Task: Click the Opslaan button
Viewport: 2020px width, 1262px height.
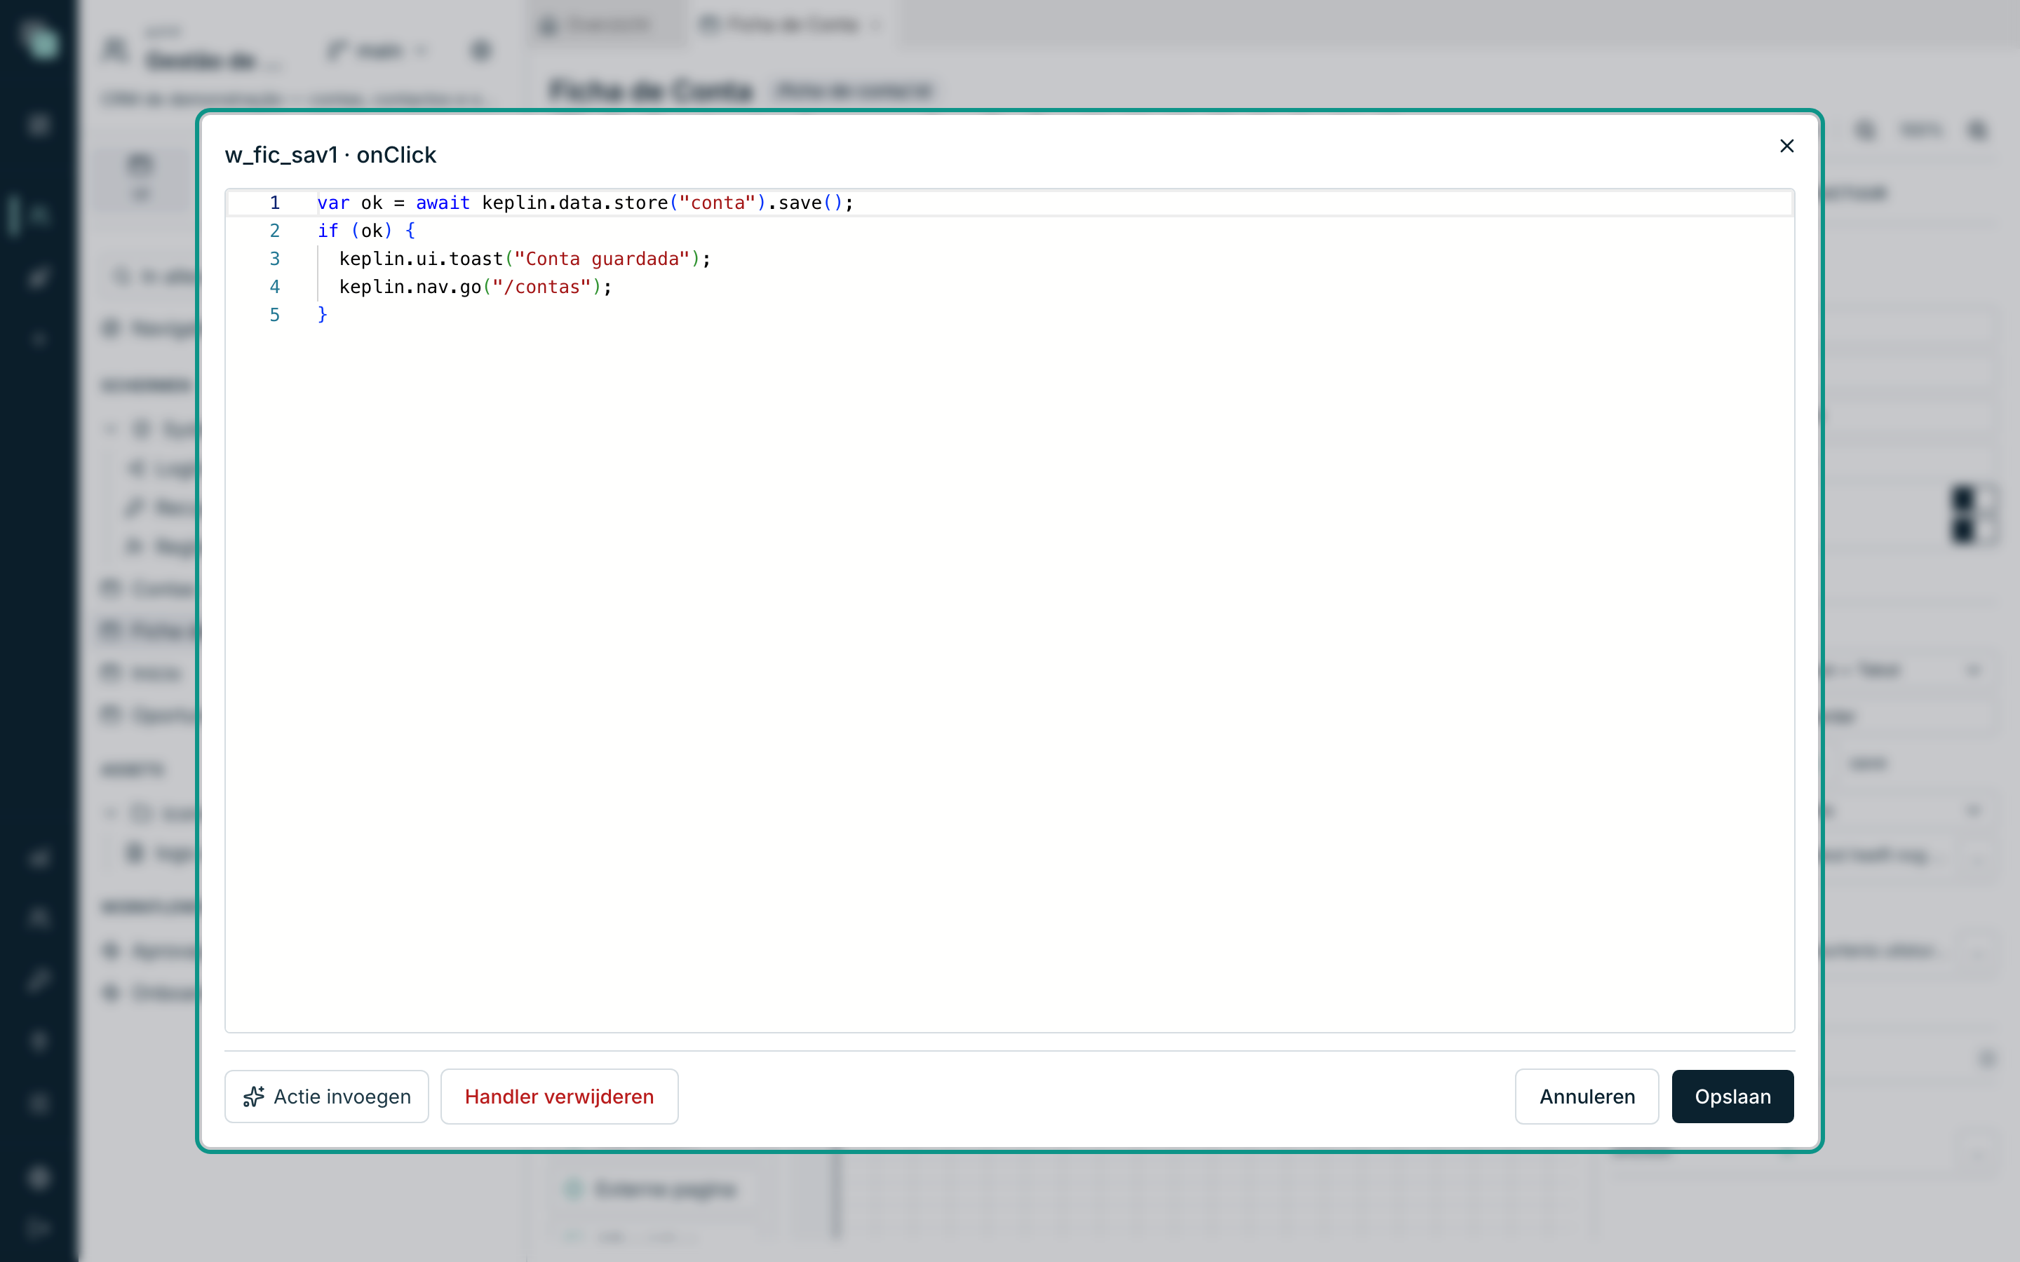Action: coord(1732,1096)
